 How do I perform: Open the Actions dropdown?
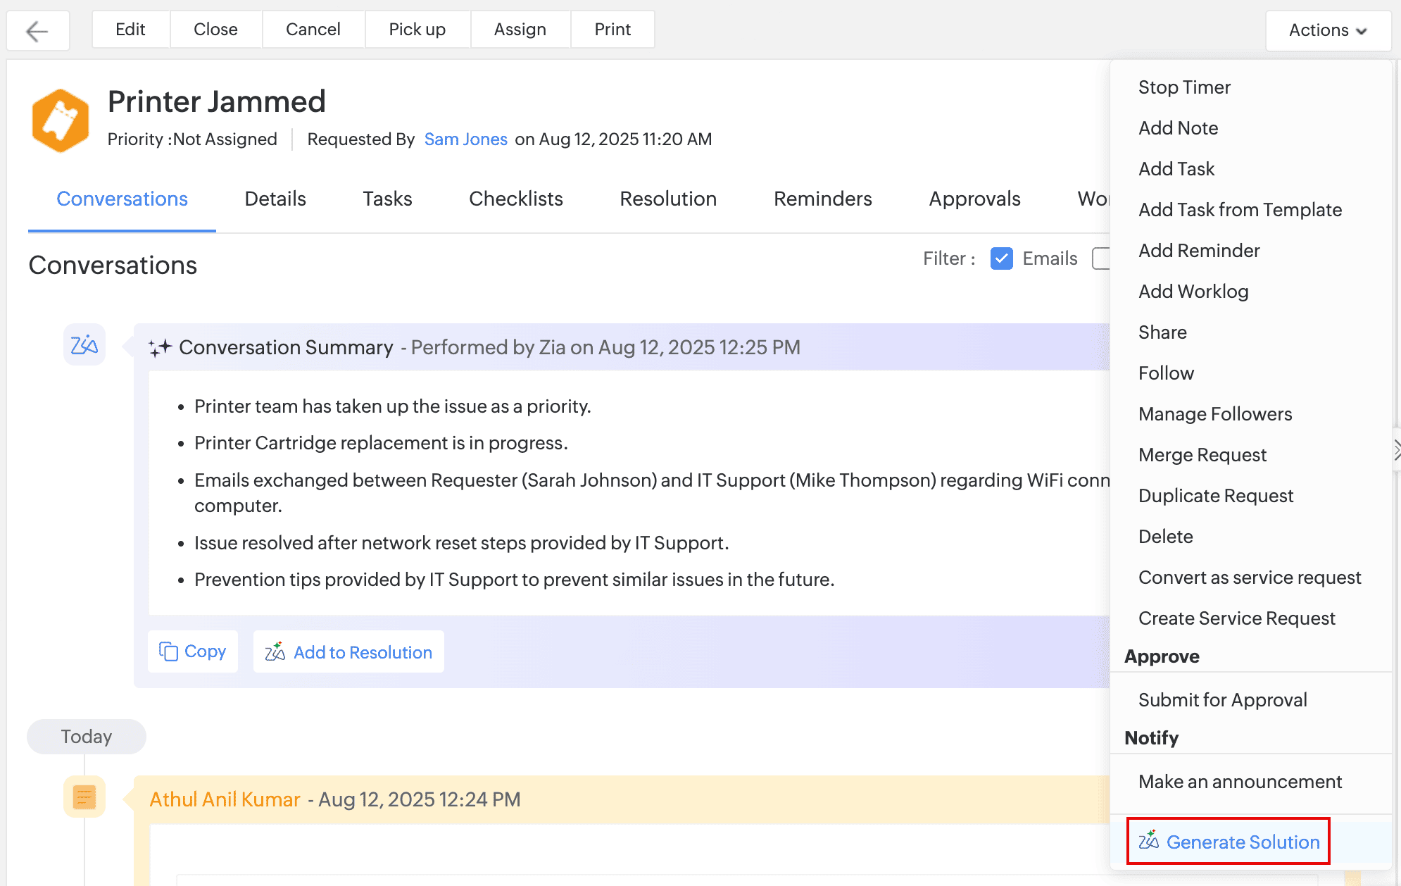coord(1326,30)
